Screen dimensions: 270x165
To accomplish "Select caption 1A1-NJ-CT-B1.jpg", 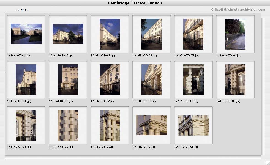I will (x=19, y=101).
